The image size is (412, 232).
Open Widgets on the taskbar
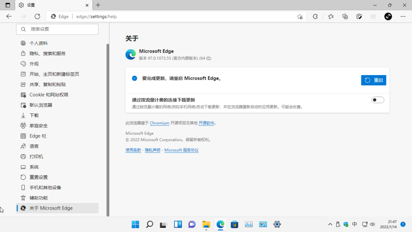(178, 224)
